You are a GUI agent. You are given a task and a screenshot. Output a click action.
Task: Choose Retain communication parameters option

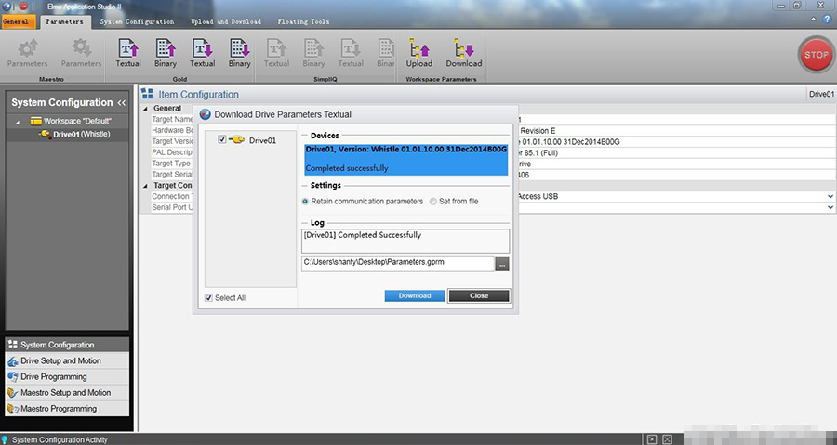pyautogui.click(x=306, y=202)
